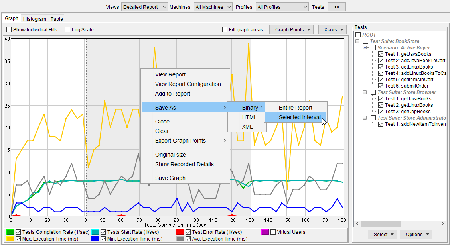Uncheck Tests Start Rate legend checkbox
This screenshot has height=245, width=450.
pos(103,232)
